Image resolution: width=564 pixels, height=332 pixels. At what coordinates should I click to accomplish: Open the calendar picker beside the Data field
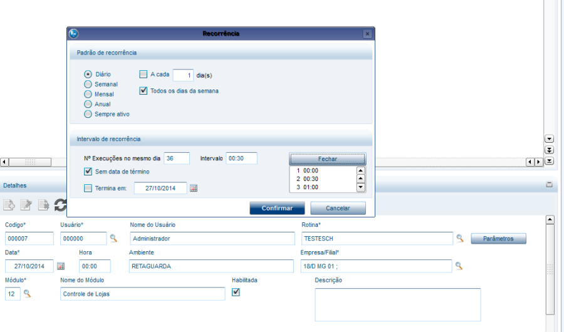pyautogui.click(x=61, y=266)
